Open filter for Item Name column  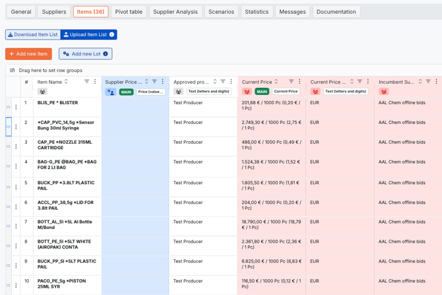[x=87, y=82]
